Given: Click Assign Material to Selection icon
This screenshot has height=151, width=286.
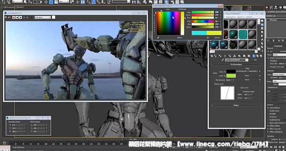Looking at the screenshot, I should tap(220, 56).
